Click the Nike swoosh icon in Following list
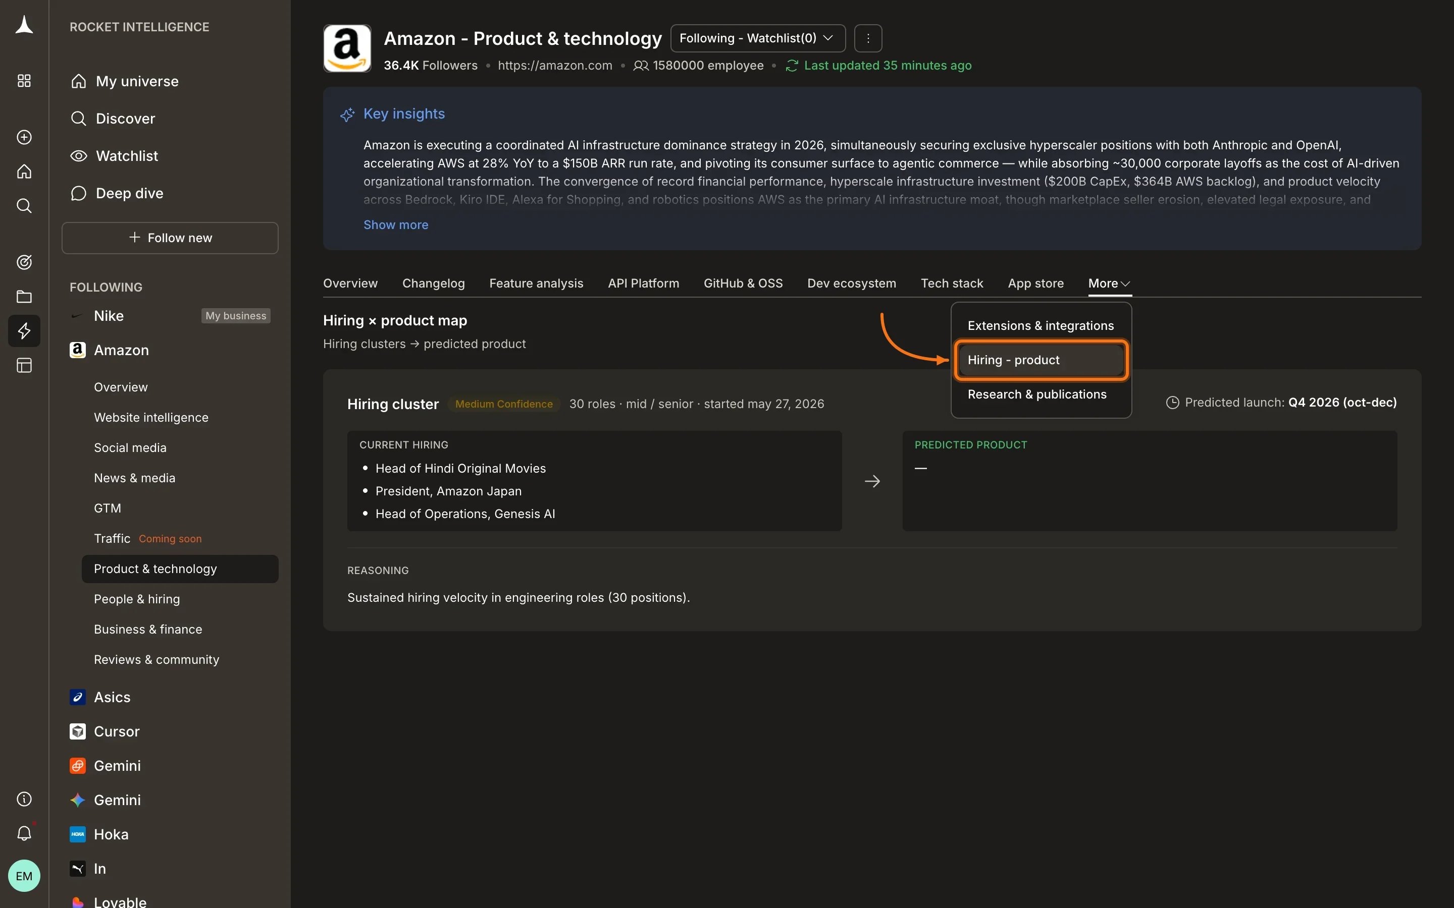The image size is (1454, 908). coord(77,316)
